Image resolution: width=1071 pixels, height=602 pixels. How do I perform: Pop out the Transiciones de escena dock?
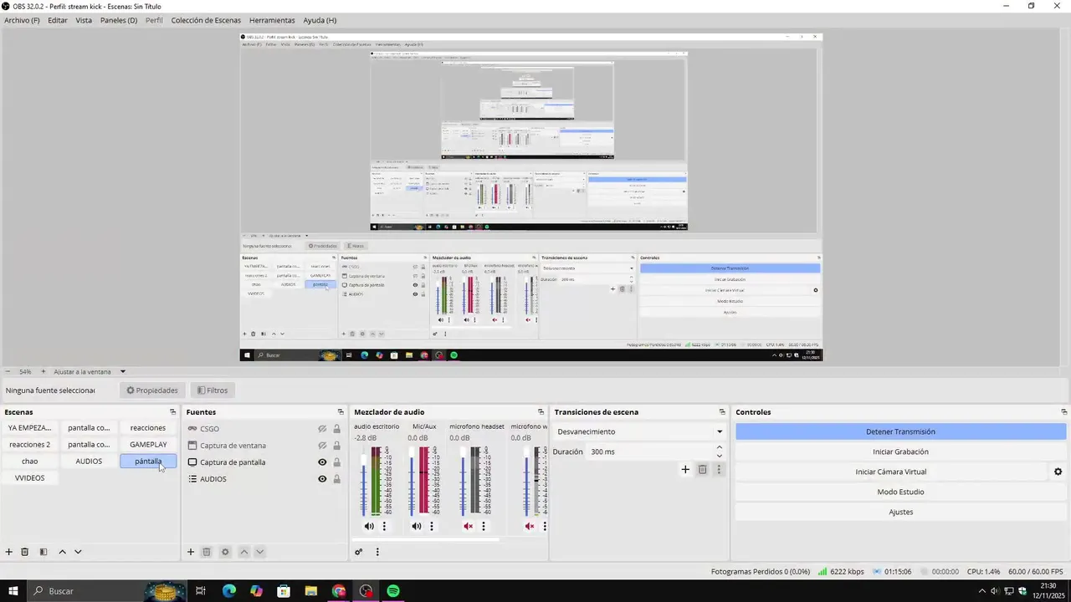pyautogui.click(x=722, y=412)
